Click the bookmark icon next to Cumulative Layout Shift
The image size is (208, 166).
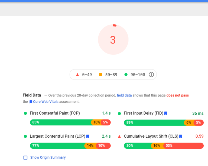pos(180,136)
